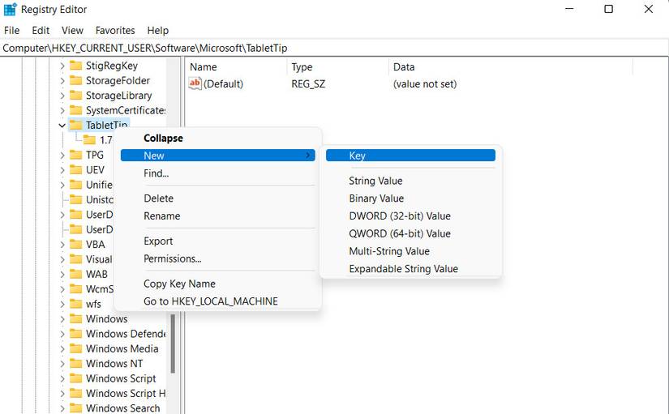Image resolution: width=669 pixels, height=414 pixels.
Task: Click the StorageLibrary folder icon
Action: (x=75, y=95)
